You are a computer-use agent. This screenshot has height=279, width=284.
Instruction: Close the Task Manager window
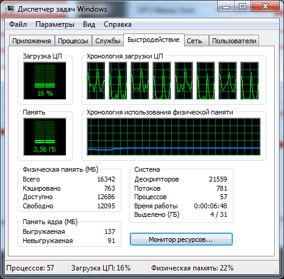point(265,7)
